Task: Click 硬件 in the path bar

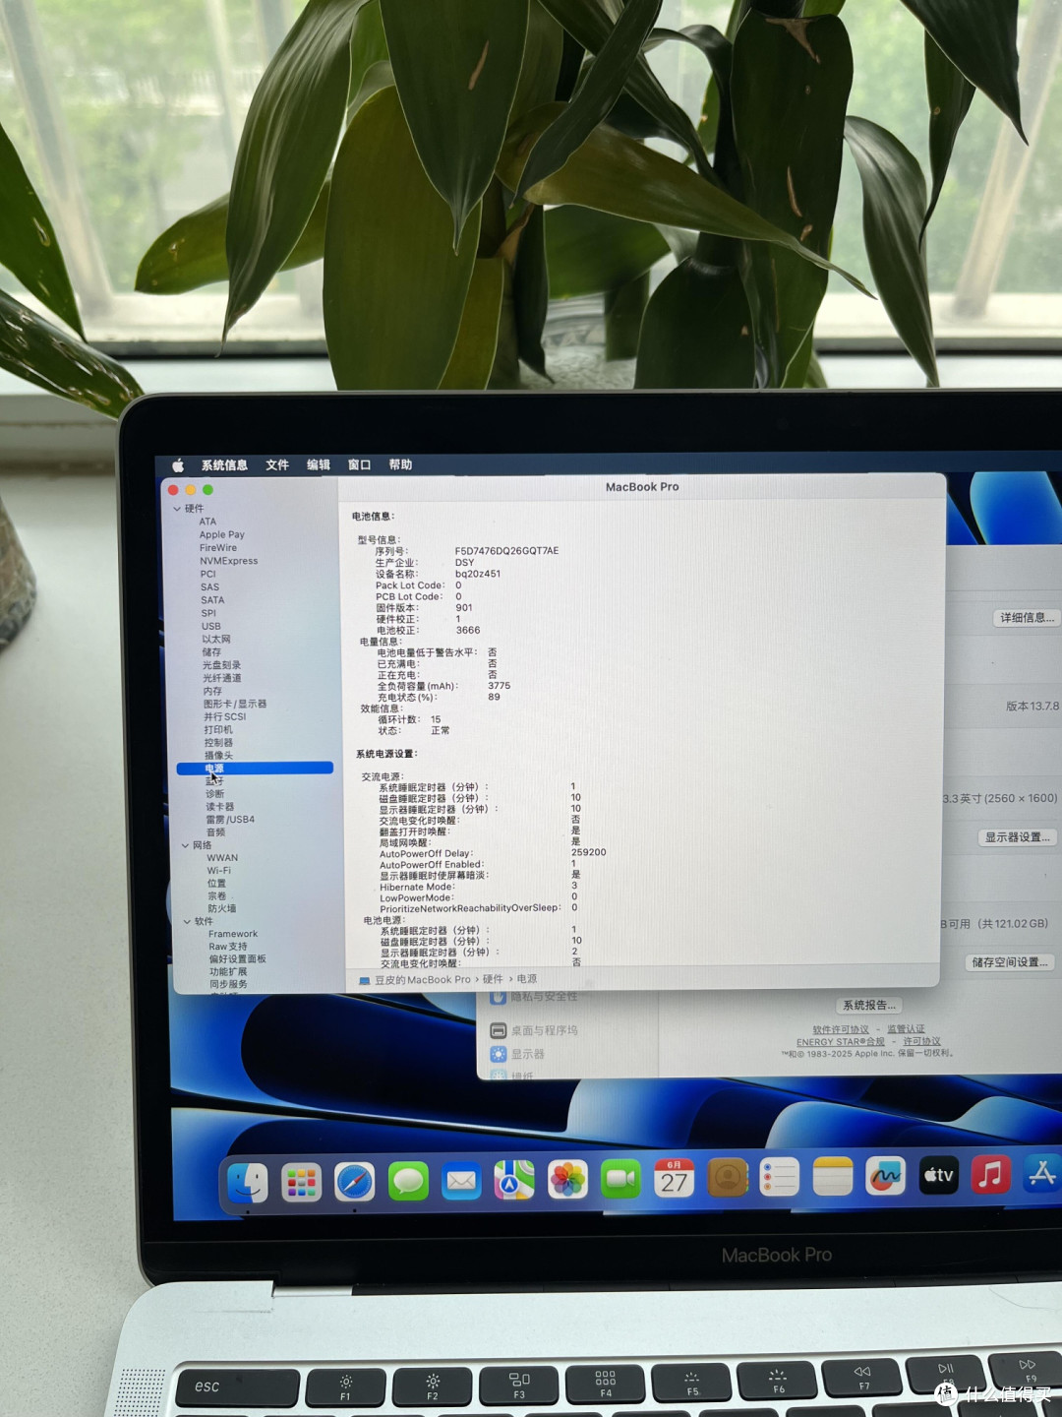Action: 493,979
